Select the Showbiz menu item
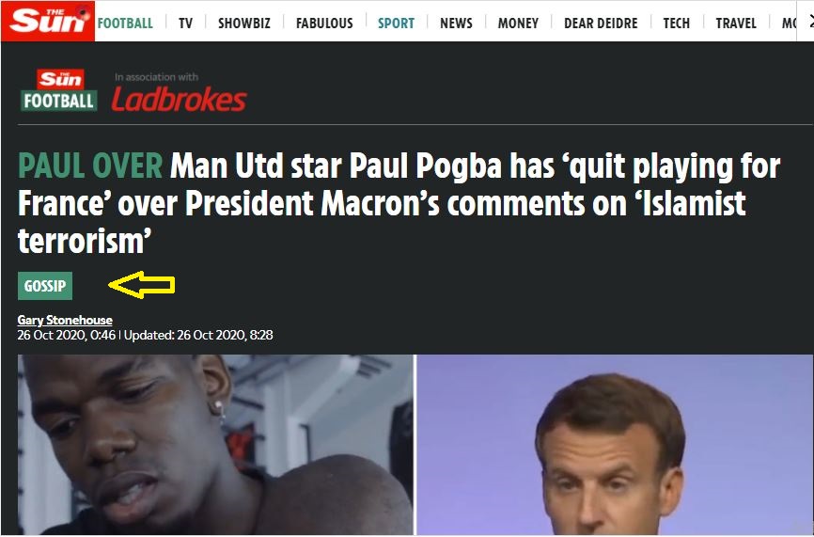 244,24
